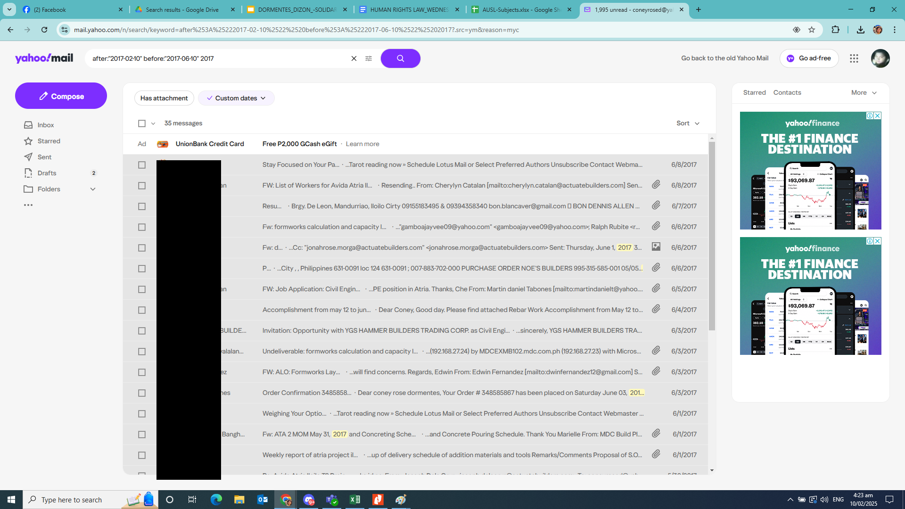The image size is (905, 509).
Task: Click the message list vertical scrollbar
Action: click(x=712, y=236)
